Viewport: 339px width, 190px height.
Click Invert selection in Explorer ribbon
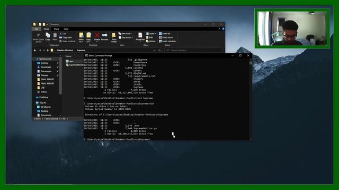click(167, 41)
